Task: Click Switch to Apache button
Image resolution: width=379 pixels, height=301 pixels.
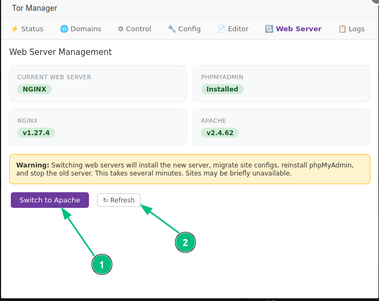Action: coord(50,200)
